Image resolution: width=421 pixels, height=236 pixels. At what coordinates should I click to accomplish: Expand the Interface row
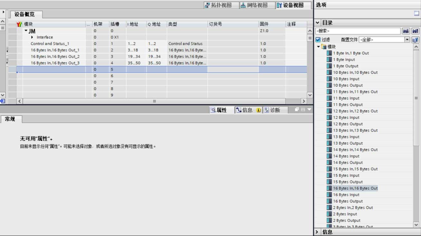coord(32,37)
